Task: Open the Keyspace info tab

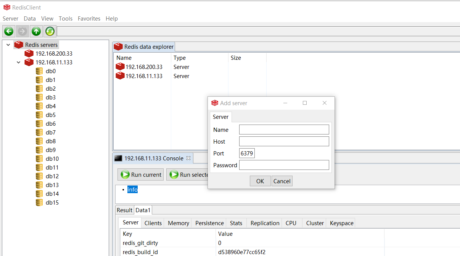Action: [x=341, y=223]
